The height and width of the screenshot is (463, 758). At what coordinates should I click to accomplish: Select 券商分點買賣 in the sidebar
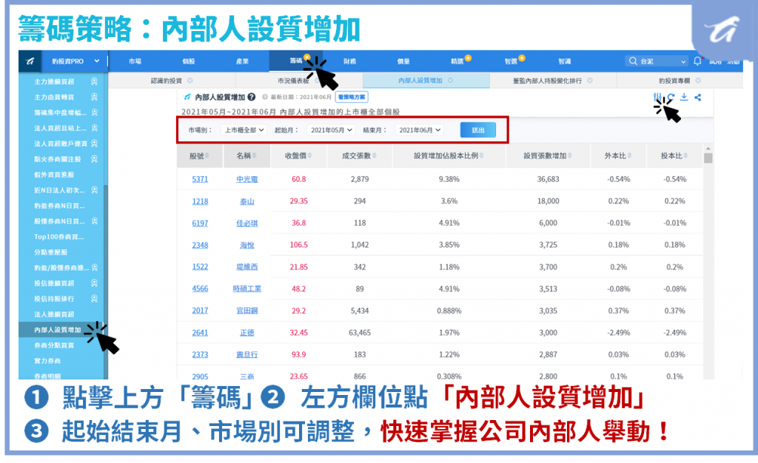coord(54,345)
